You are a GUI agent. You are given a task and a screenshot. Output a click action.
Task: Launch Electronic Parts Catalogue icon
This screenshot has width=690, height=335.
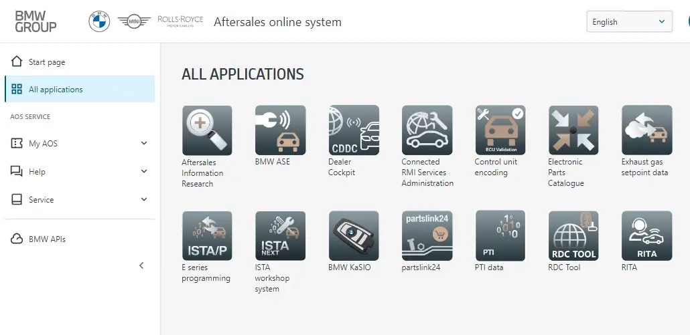coord(573,130)
